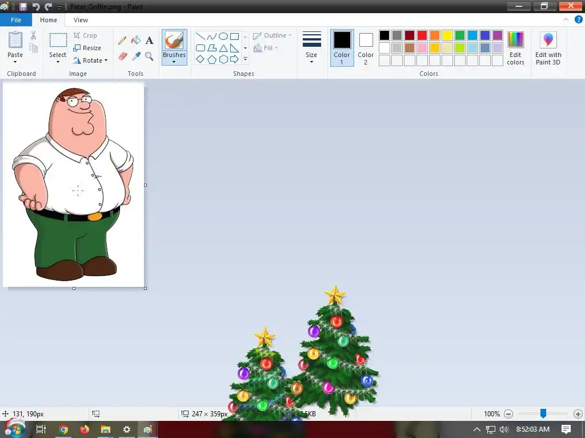This screenshot has height=438, width=585.
Task: Open the Action Center notifications icon
Action: coord(566,429)
